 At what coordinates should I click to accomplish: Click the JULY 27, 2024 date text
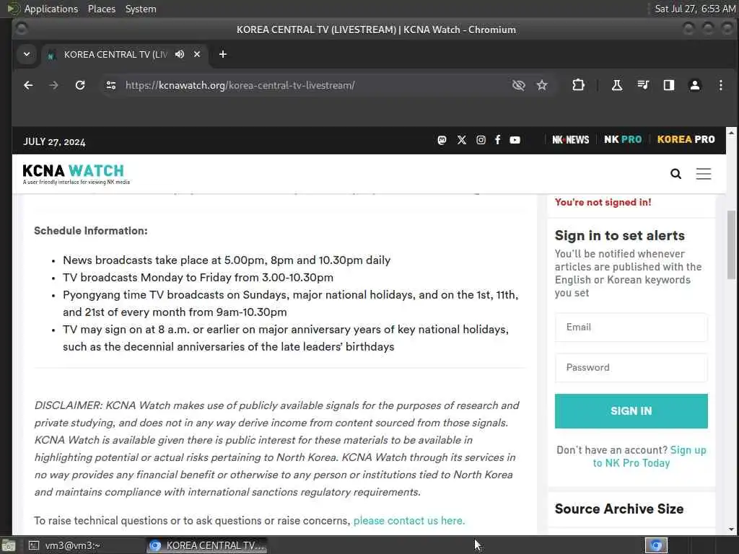click(x=54, y=142)
